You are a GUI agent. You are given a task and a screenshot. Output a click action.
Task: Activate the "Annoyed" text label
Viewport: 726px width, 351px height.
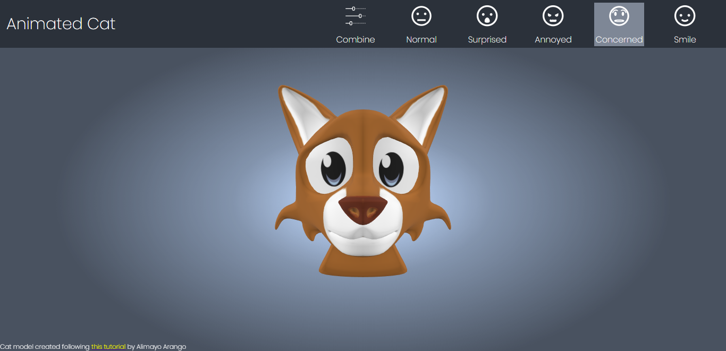coord(553,40)
